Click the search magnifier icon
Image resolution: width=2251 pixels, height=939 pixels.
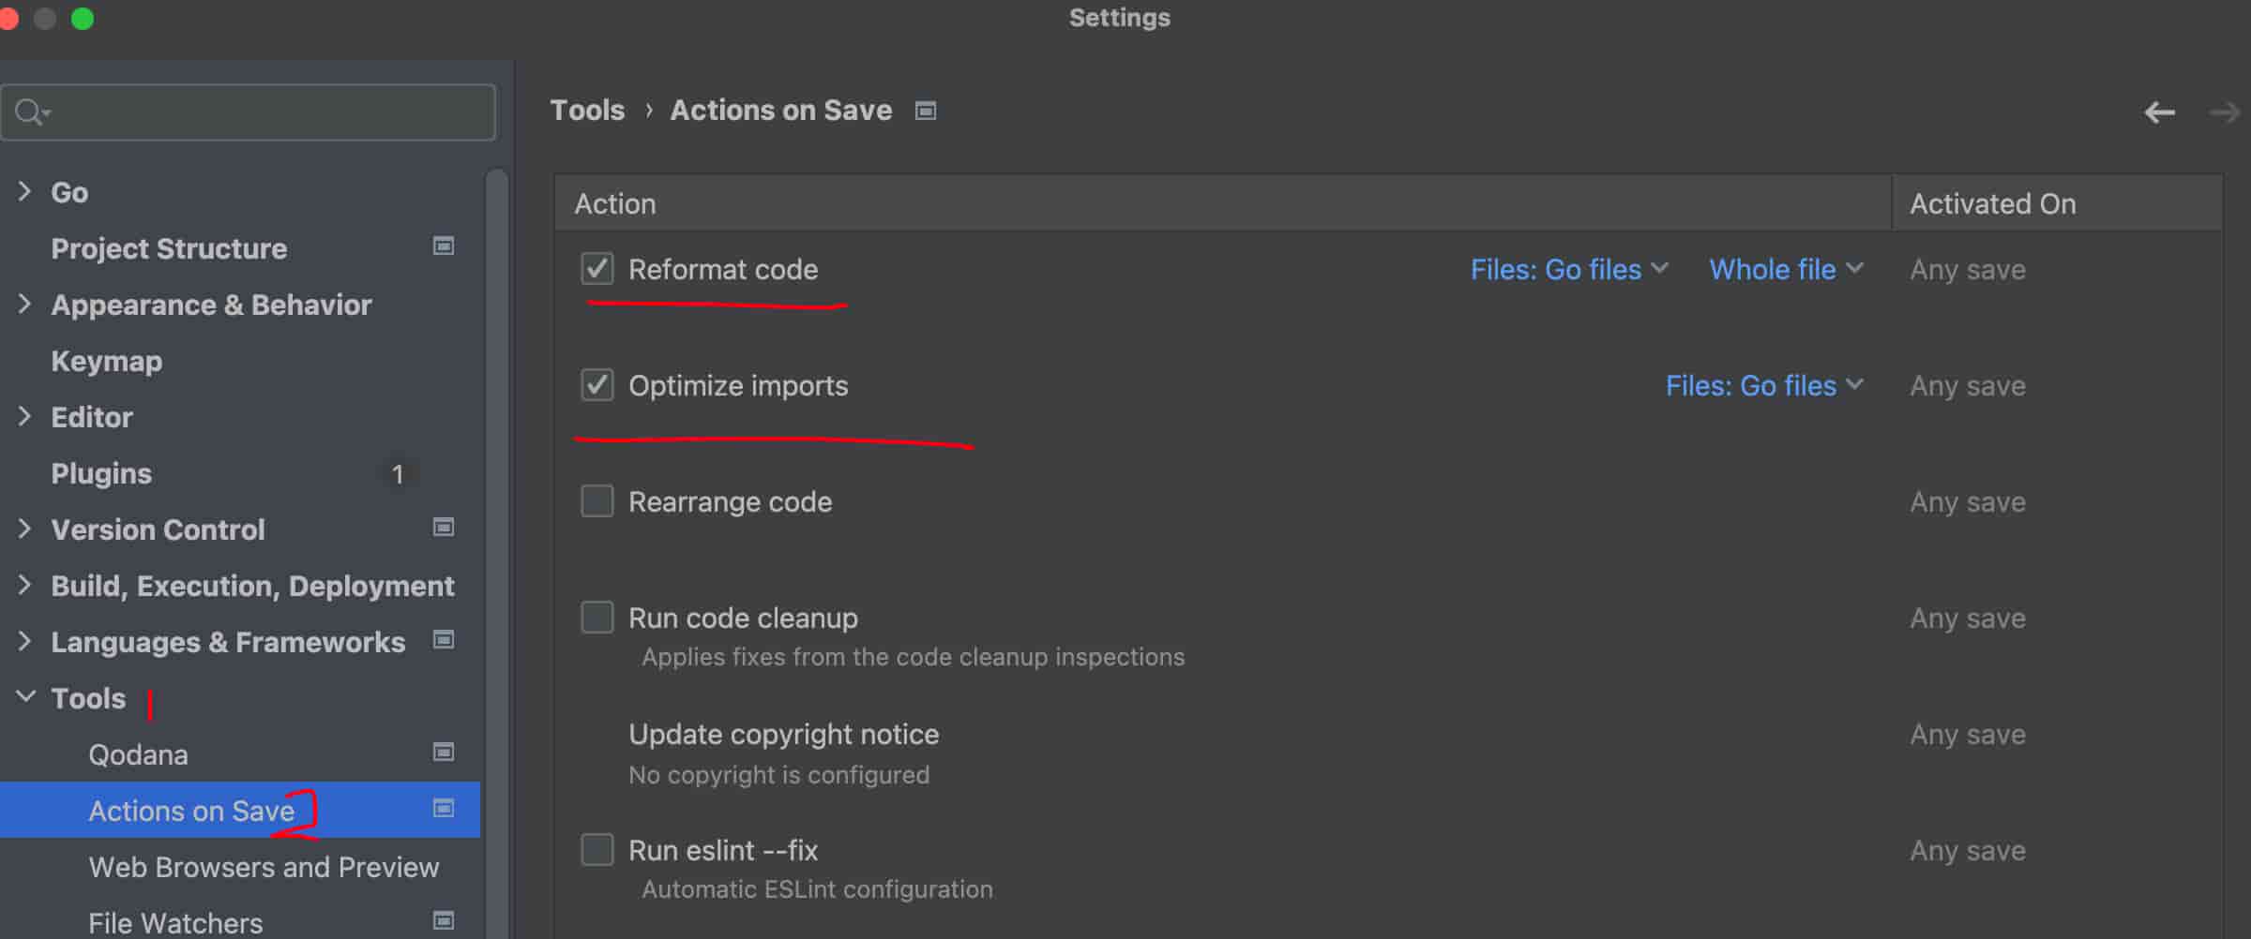[x=30, y=112]
